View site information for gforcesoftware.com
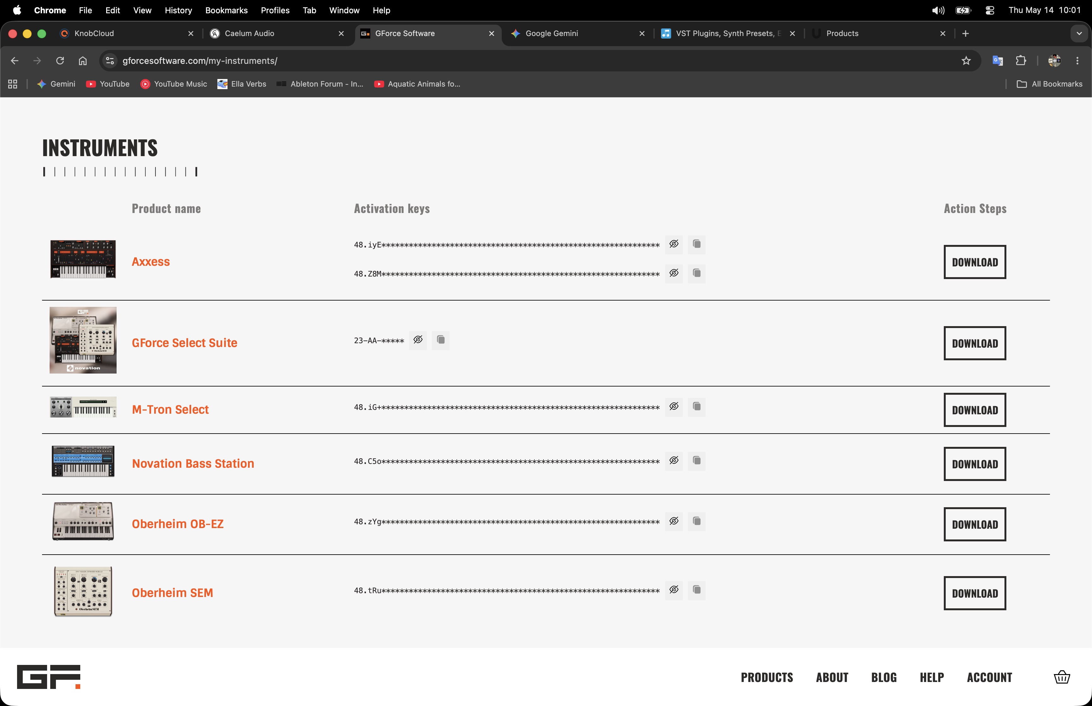The width and height of the screenshot is (1092, 706). coord(110,60)
